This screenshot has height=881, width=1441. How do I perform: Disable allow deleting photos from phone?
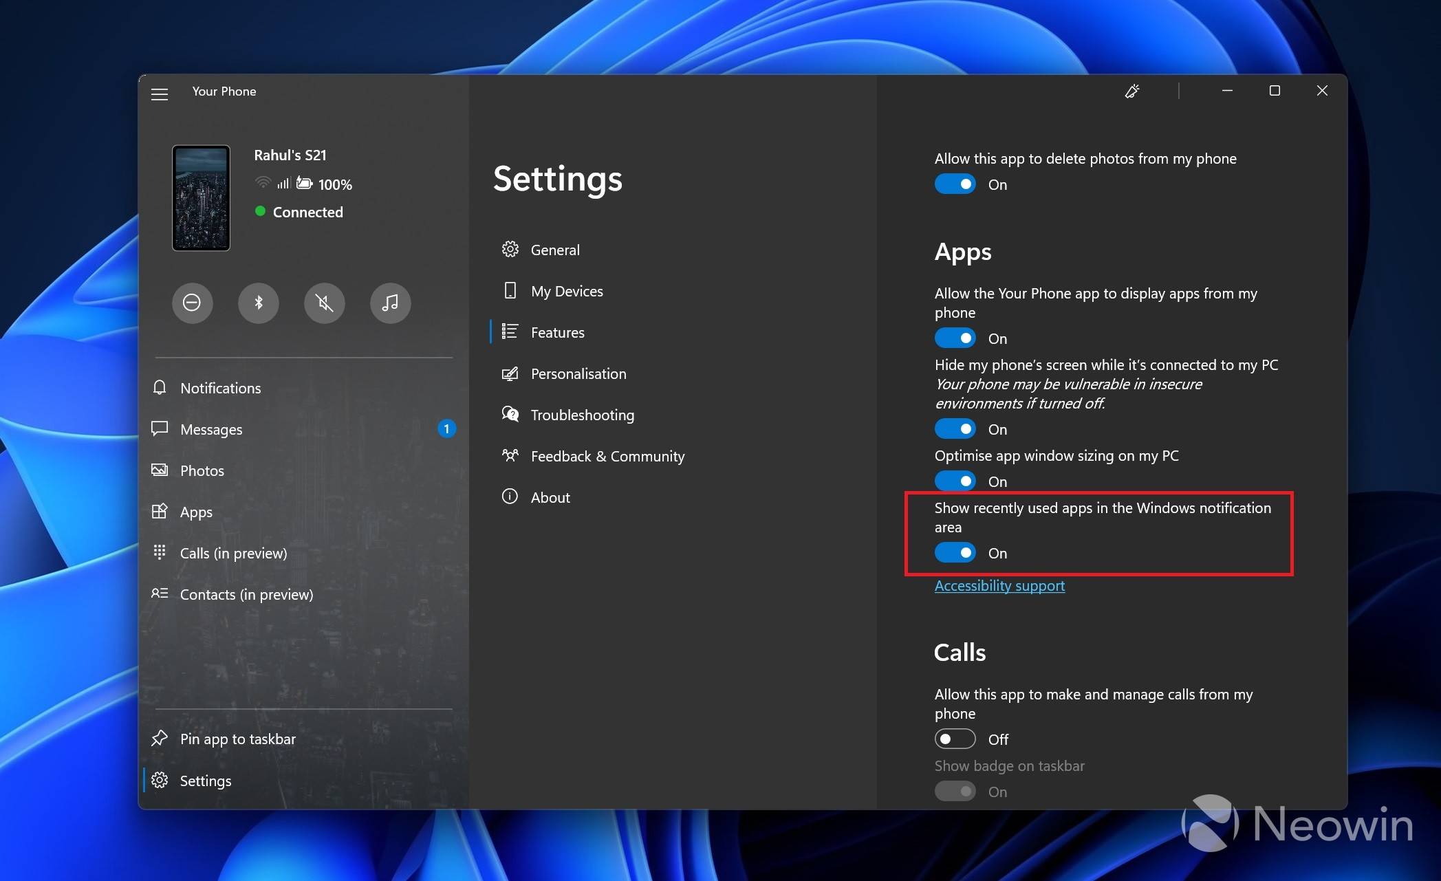(x=955, y=184)
